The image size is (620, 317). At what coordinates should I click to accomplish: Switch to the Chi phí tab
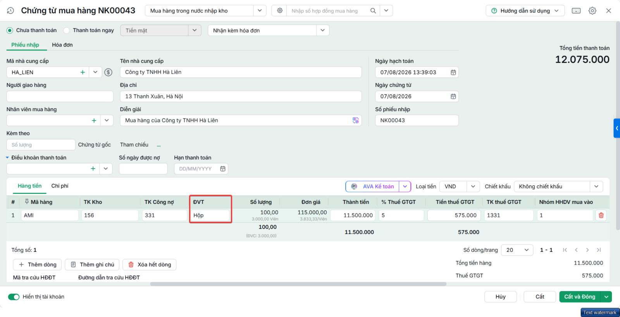[60, 186]
